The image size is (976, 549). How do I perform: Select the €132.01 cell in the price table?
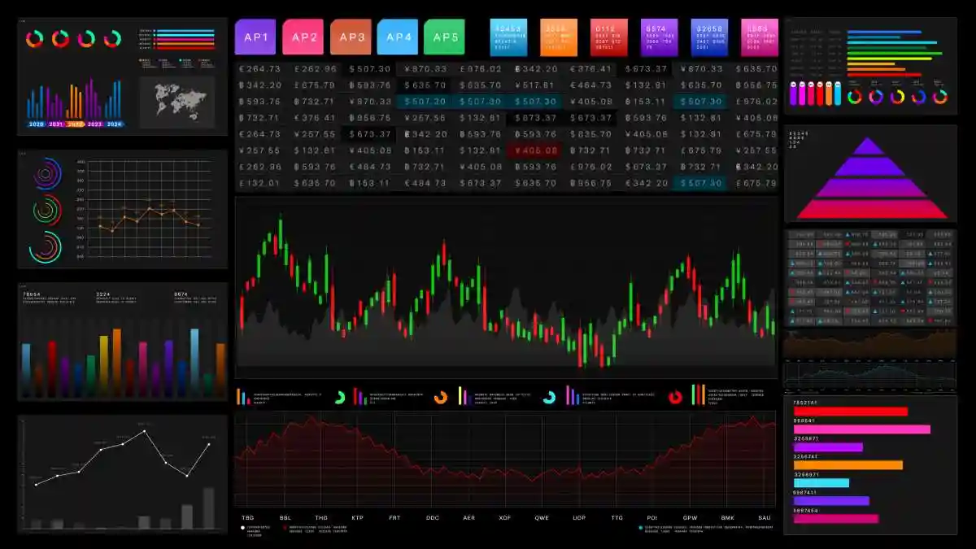coord(260,183)
